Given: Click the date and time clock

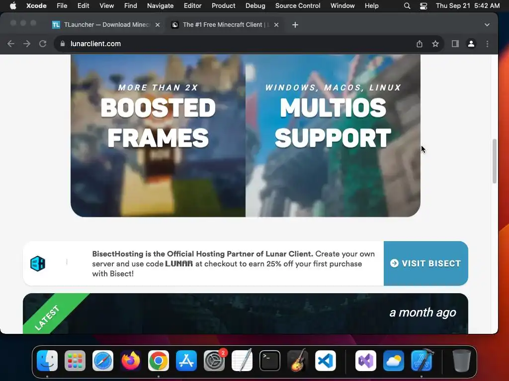Looking at the screenshot, I should (x=467, y=6).
